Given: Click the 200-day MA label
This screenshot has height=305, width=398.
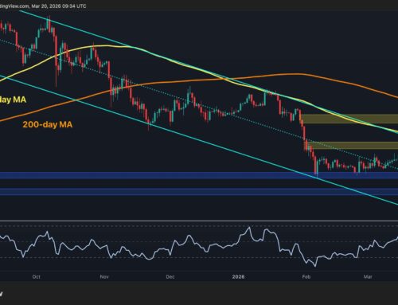Looking at the screenshot, I should (48, 124).
